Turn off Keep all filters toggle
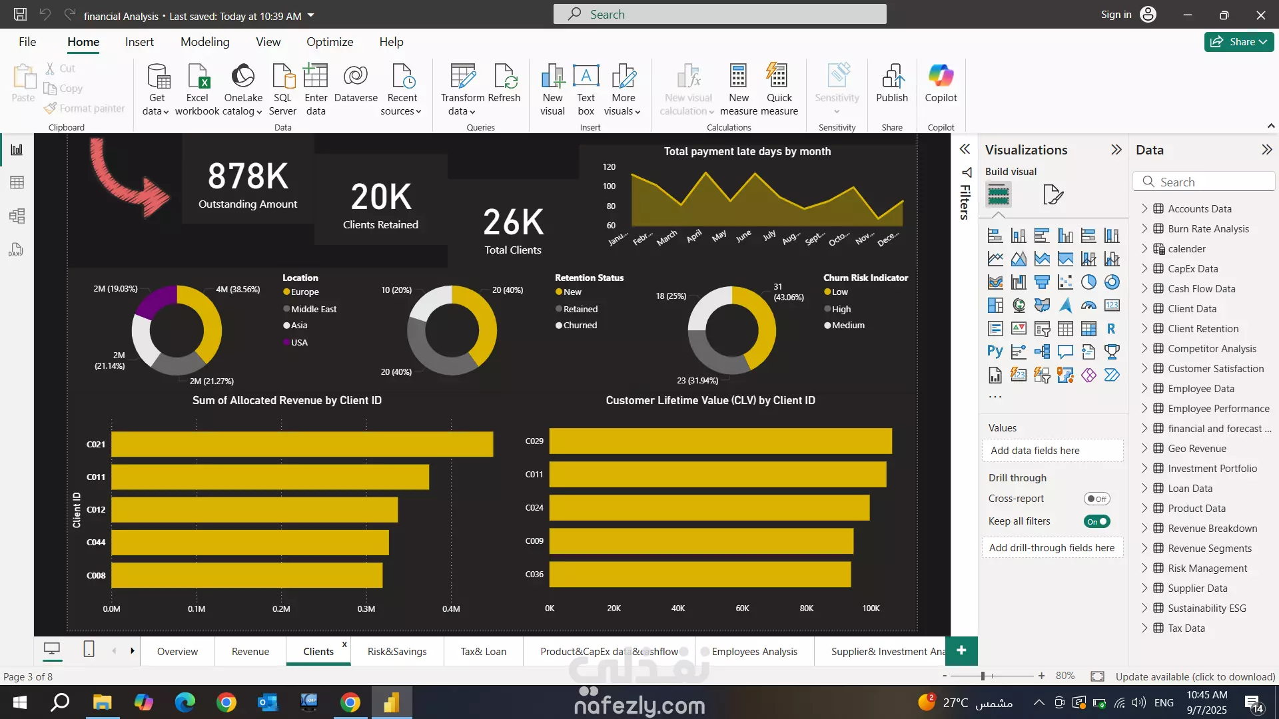 tap(1096, 521)
